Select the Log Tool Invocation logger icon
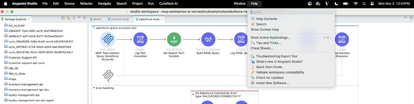414x104 pixels. [x=140, y=39]
